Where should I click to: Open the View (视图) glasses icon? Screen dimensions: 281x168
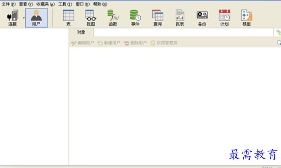point(91,18)
